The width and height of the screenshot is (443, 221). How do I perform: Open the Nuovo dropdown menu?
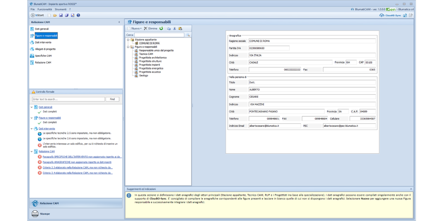[134, 28]
